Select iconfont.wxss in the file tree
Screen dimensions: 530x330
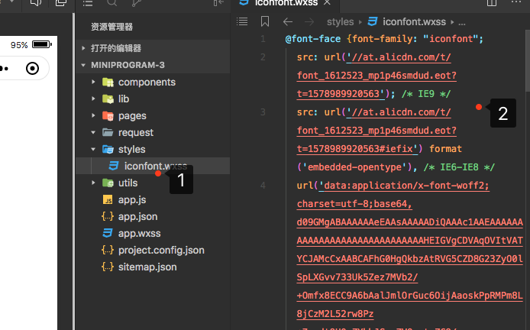(153, 166)
